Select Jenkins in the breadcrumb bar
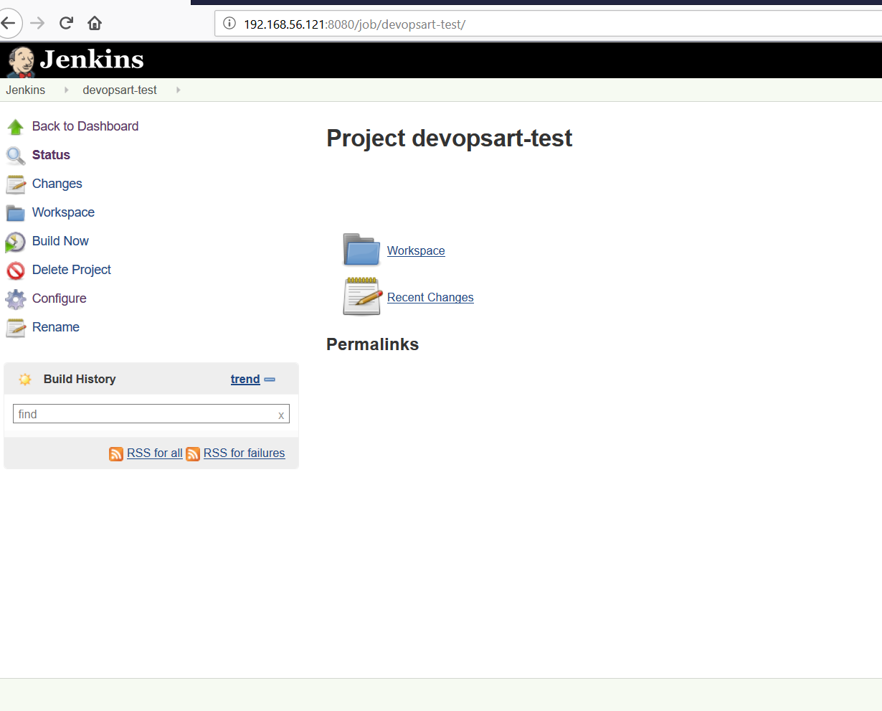 coord(25,90)
